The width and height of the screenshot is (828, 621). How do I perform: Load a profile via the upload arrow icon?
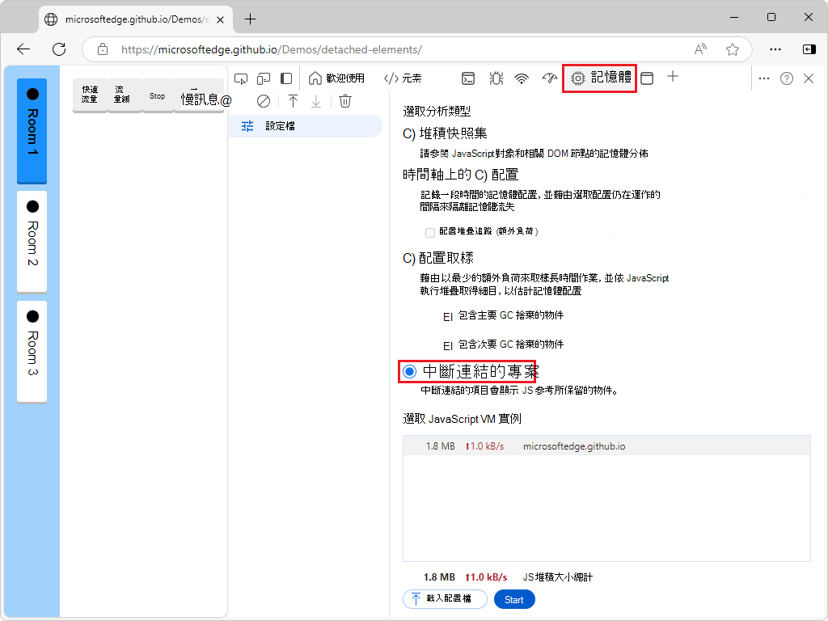pyautogui.click(x=293, y=100)
